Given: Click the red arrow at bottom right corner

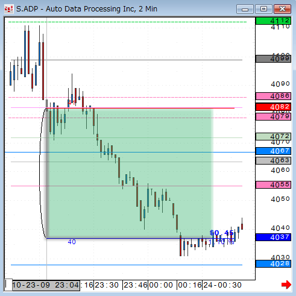Looking at the screenshot, I should [286, 285].
